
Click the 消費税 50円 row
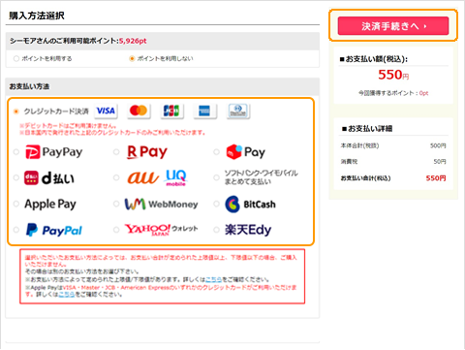pos(393,161)
